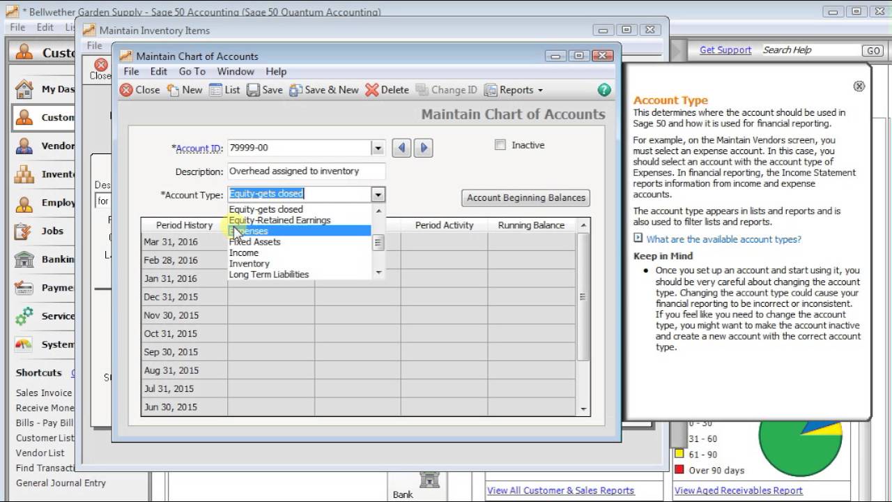Open Banking navigation icon
The height and width of the screenshot is (502, 892).
tap(24, 259)
